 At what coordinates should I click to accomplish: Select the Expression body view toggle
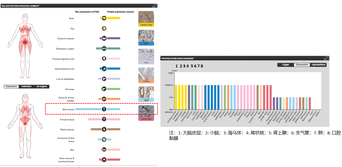(11, 87)
